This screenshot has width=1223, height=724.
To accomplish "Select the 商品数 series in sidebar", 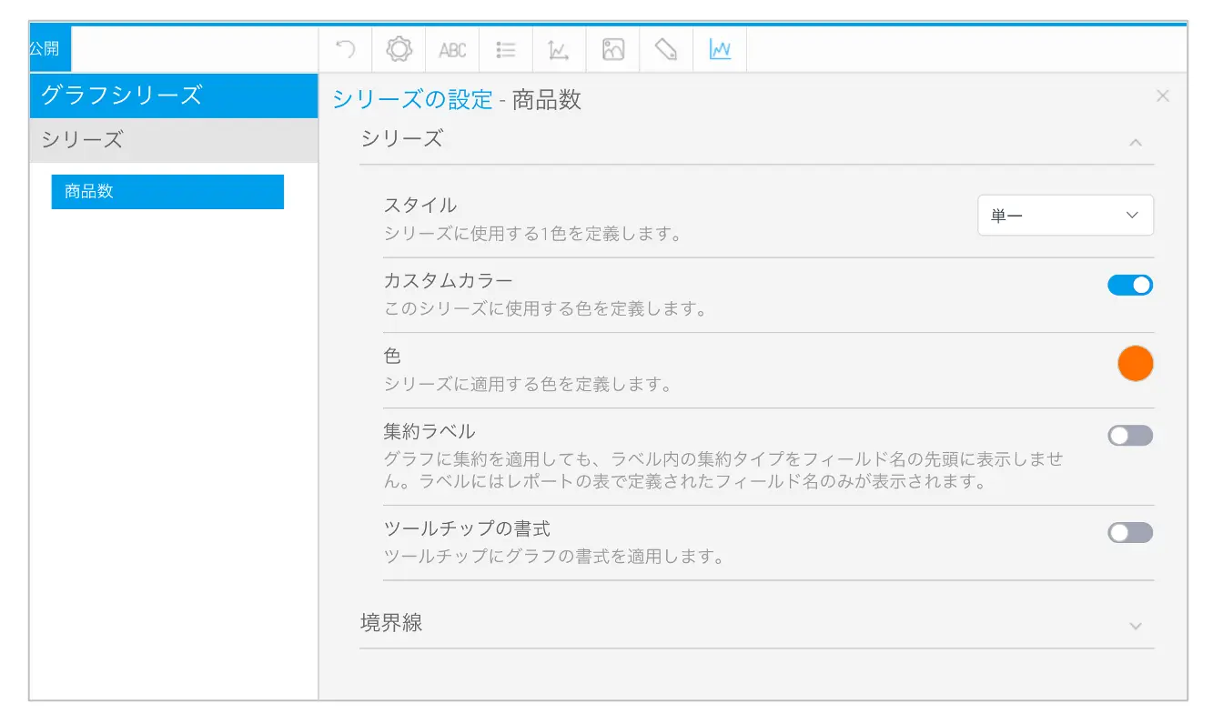I will (x=167, y=192).
